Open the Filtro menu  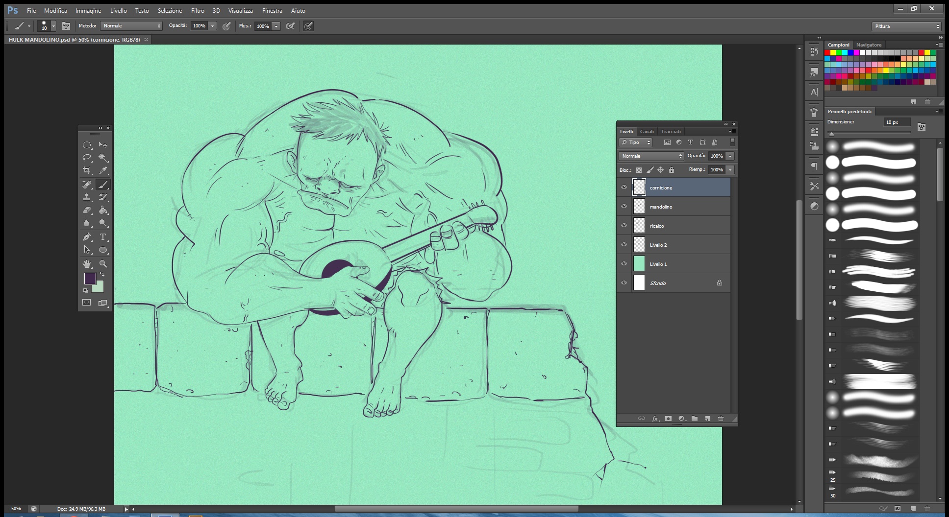point(198,10)
